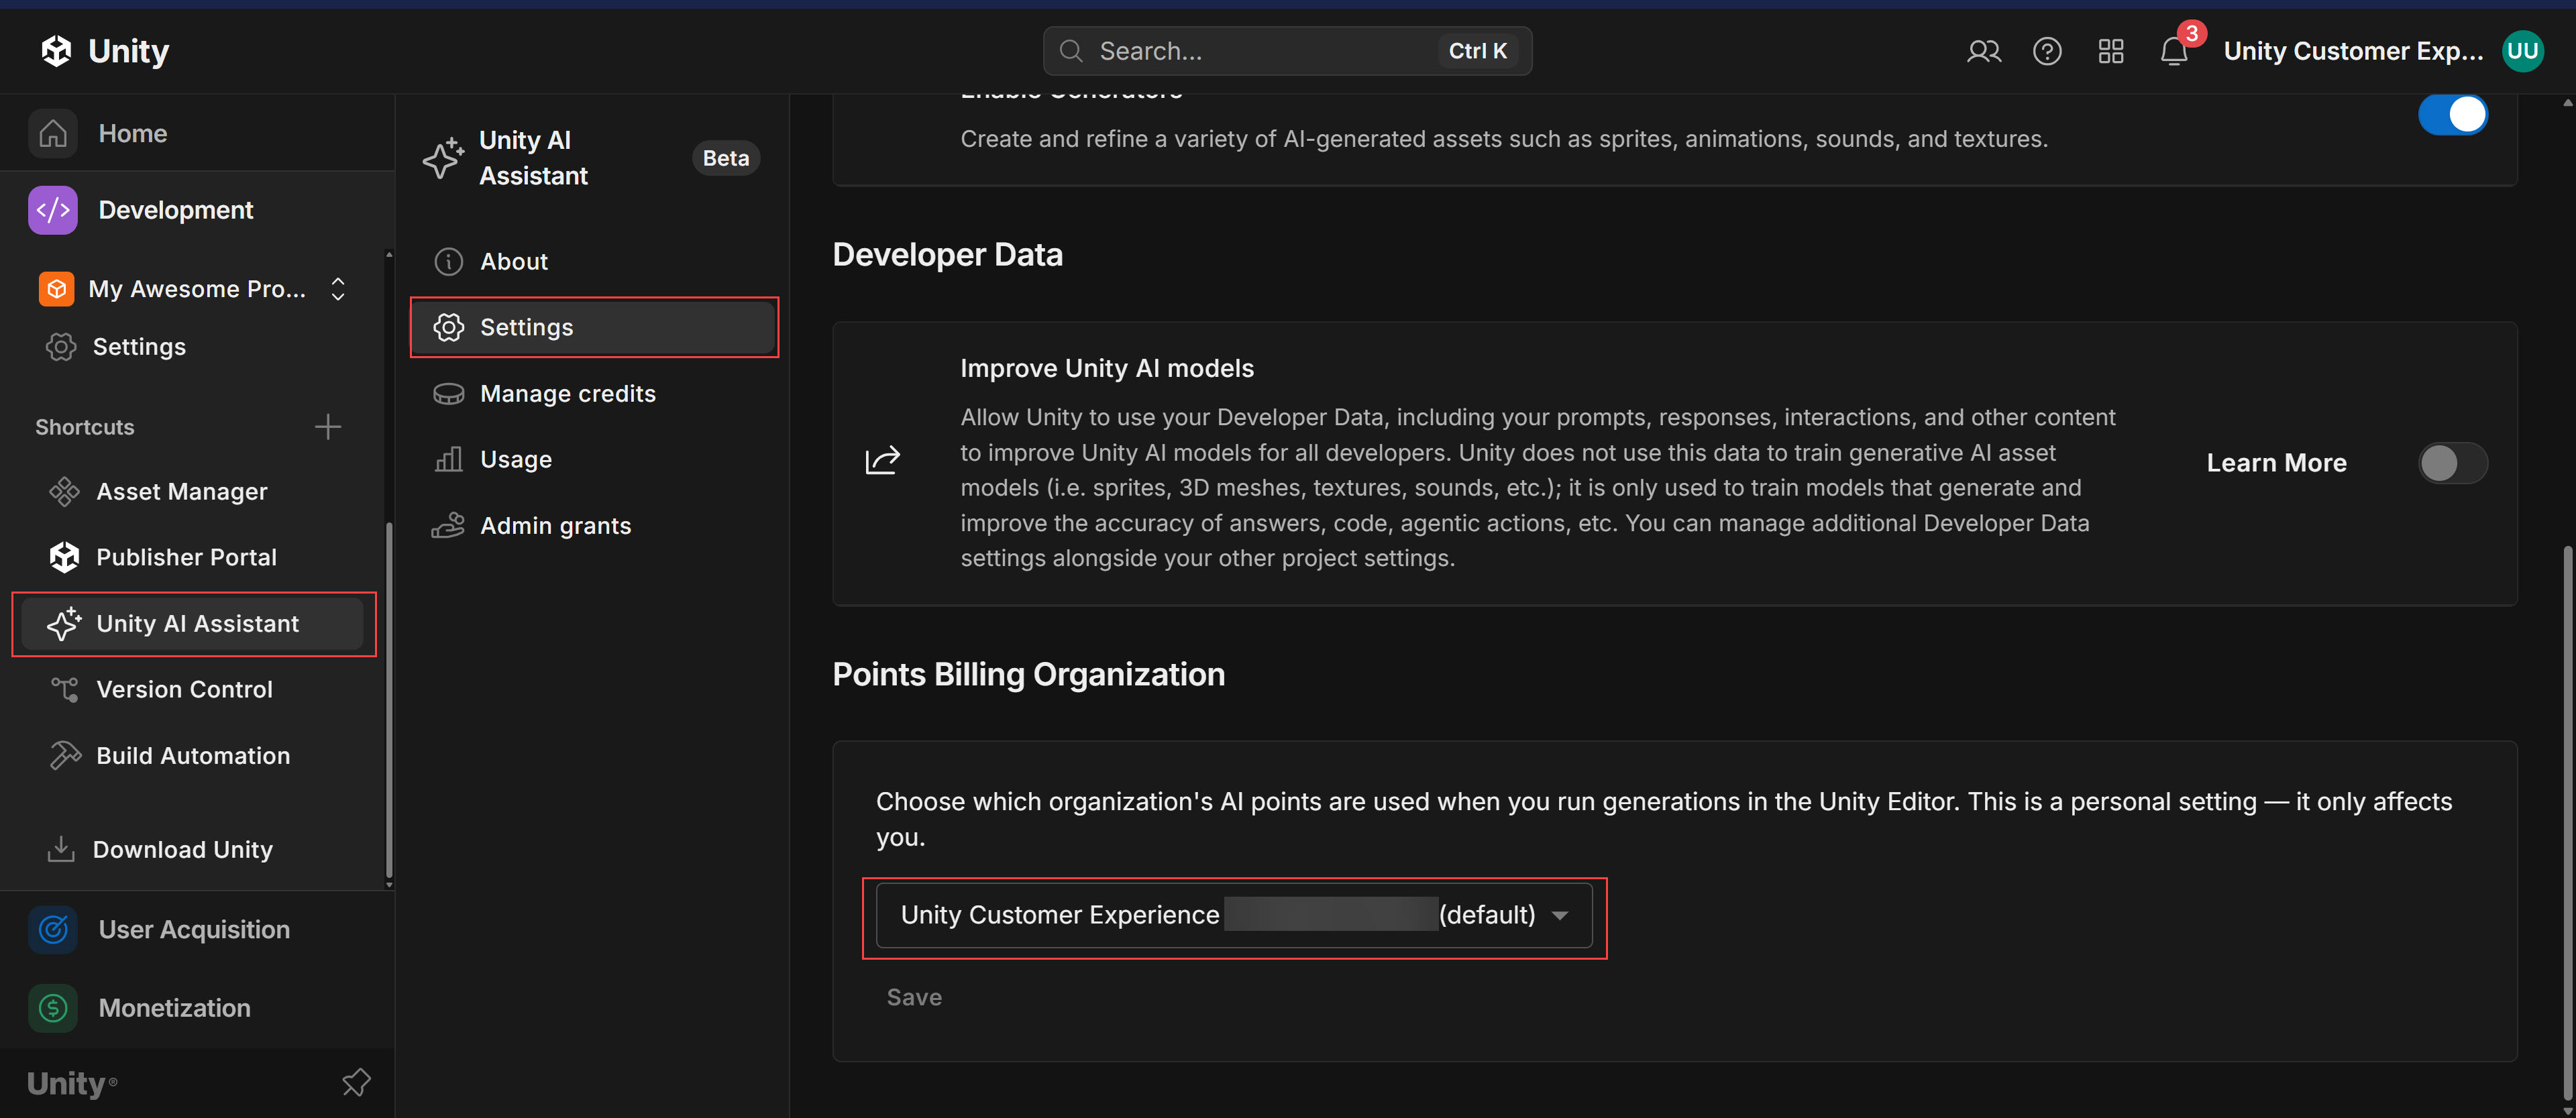
Task: Click the purple Development code icon
Action: 53,210
